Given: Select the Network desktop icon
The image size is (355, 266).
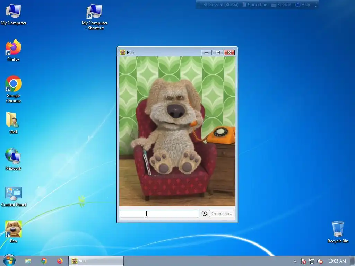Looking at the screenshot, I should pyautogui.click(x=14, y=159).
